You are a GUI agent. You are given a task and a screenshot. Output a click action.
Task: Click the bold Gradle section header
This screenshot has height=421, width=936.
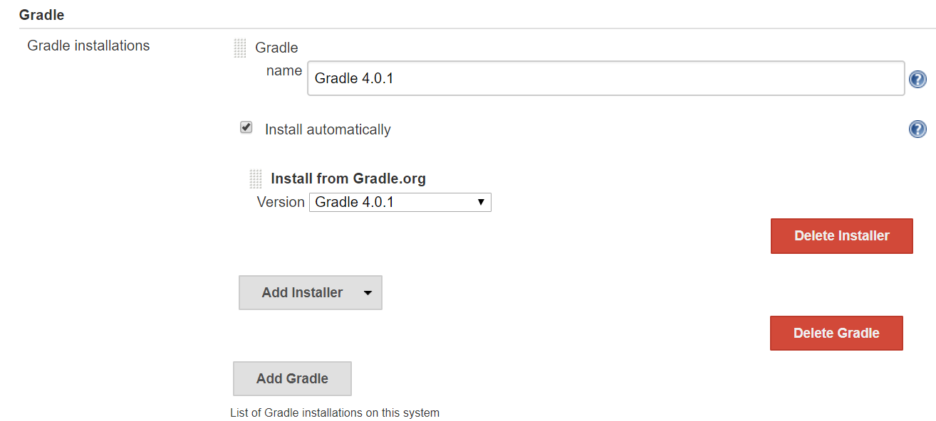[x=41, y=14]
